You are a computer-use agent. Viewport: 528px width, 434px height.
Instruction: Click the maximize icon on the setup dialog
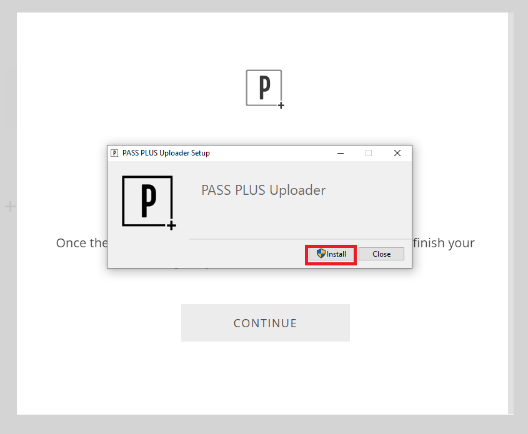point(369,152)
